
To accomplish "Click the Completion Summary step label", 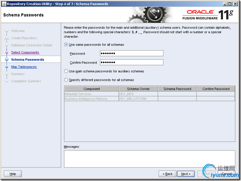I will click(x=26, y=81).
